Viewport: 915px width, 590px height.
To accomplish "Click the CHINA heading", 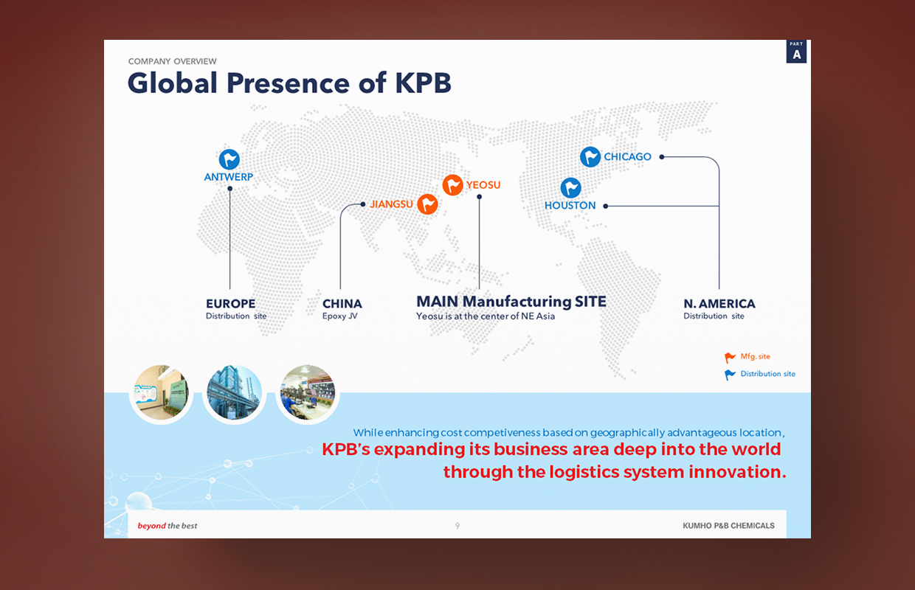I will (342, 304).
